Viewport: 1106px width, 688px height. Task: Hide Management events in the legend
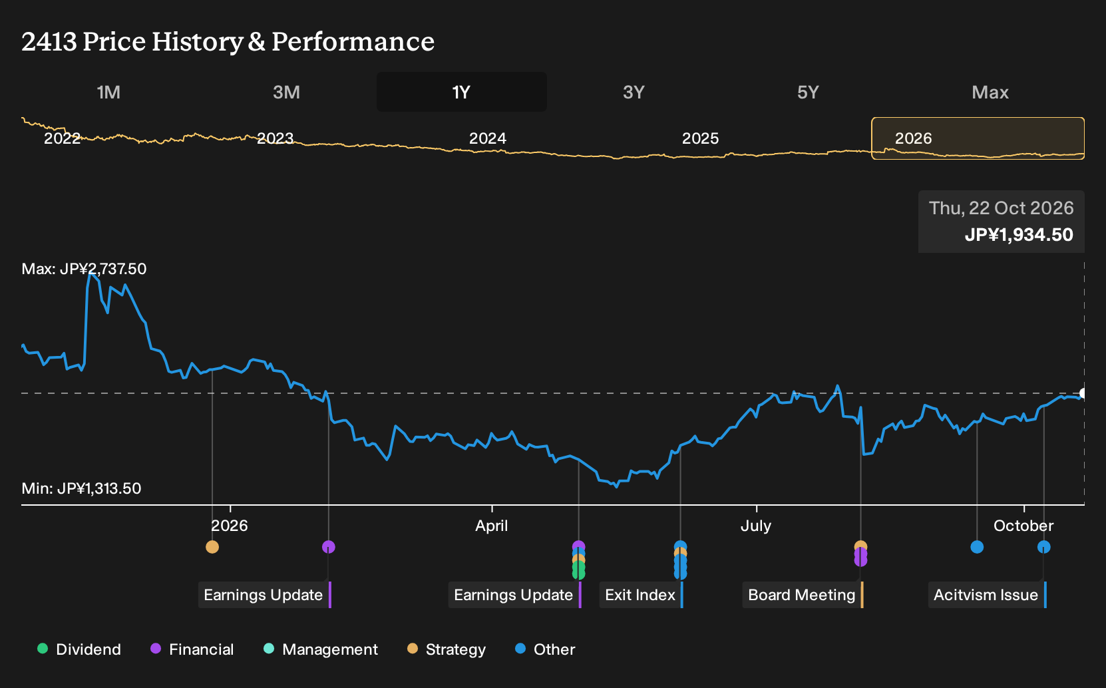pos(321,649)
